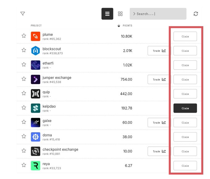Screen dimensions: 210x179
Task: Click rank #338,873 text
Action: (x=52, y=53)
